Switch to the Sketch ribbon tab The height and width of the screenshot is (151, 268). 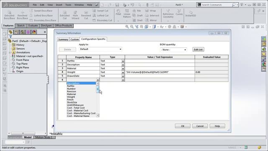pyautogui.click(x=21, y=26)
